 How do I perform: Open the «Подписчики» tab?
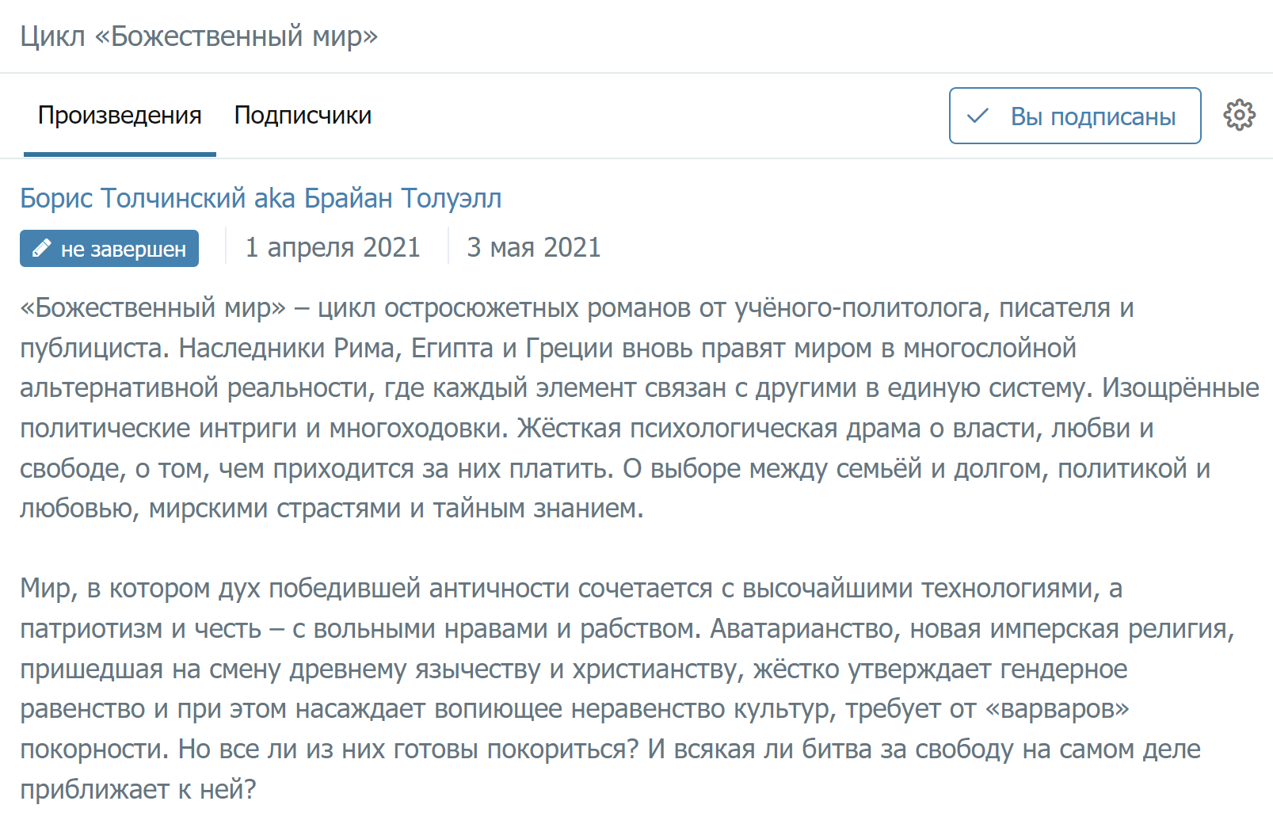pos(303,116)
